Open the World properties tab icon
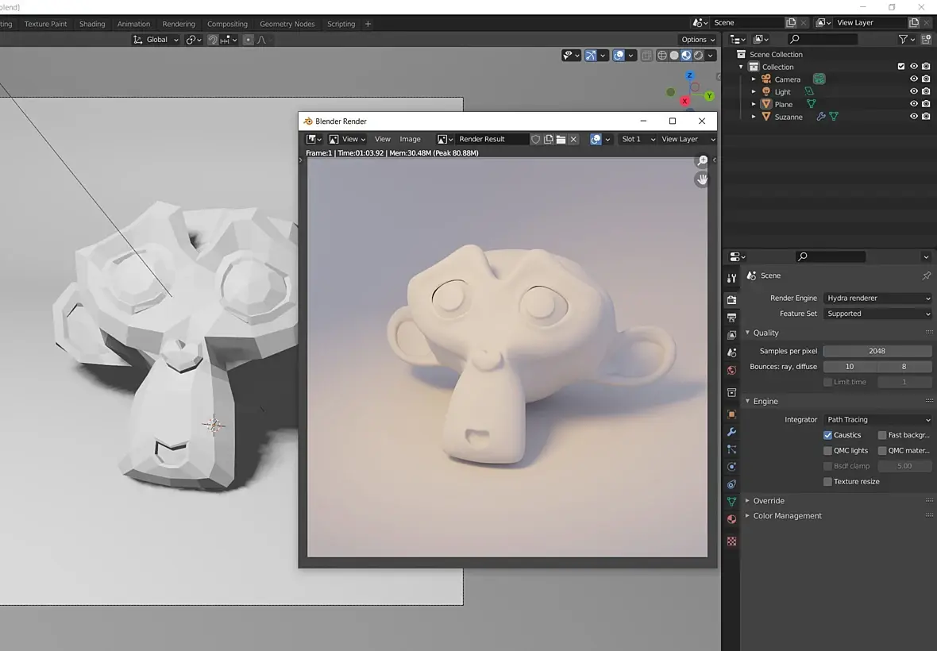 click(731, 370)
